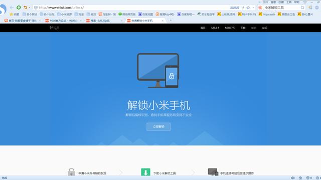Open the 帮助 menu

[x=297, y=2]
